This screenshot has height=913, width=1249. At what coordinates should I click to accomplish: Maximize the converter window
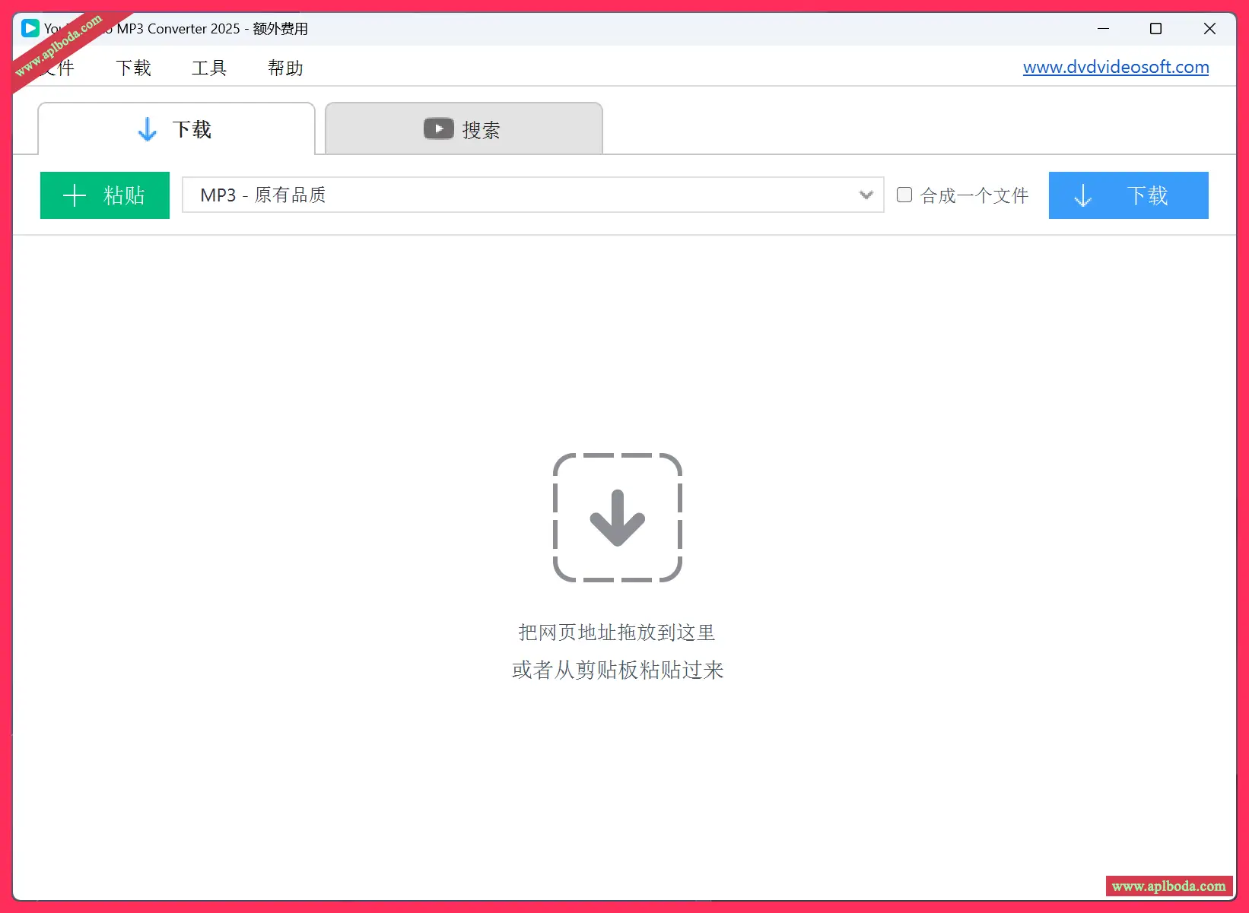(x=1155, y=29)
